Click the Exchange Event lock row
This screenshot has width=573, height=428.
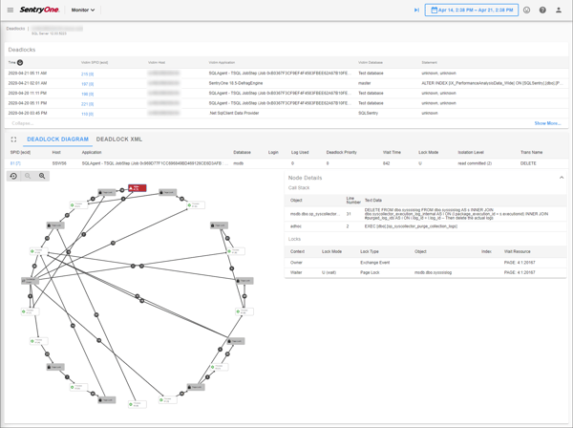tap(426, 263)
